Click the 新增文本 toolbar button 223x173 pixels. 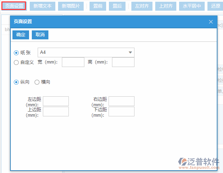tap(43, 6)
